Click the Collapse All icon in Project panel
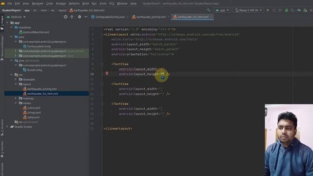Screen dimensions: 313x176 pos(72,17)
